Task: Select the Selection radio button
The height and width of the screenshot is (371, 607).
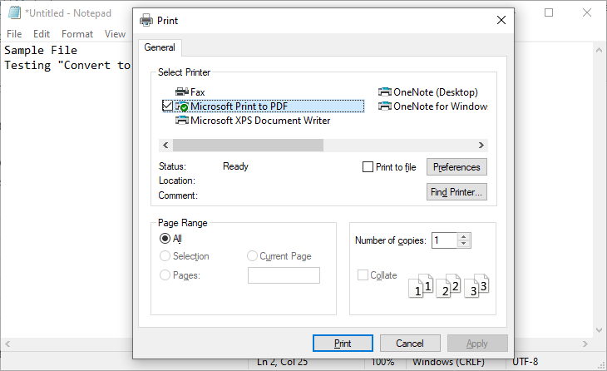Action: 165,256
